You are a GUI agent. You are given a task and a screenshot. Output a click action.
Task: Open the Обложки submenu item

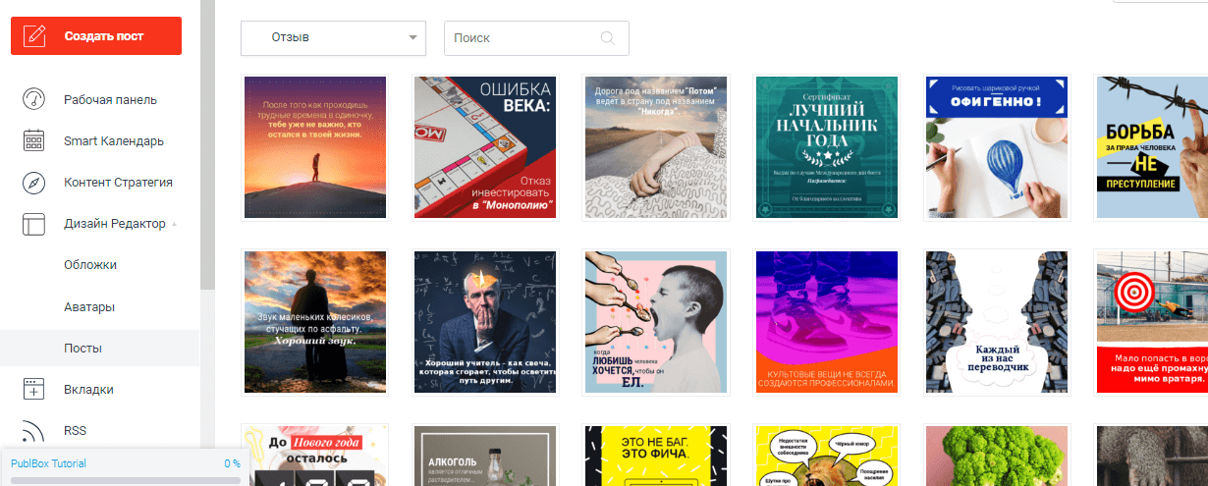pos(90,265)
